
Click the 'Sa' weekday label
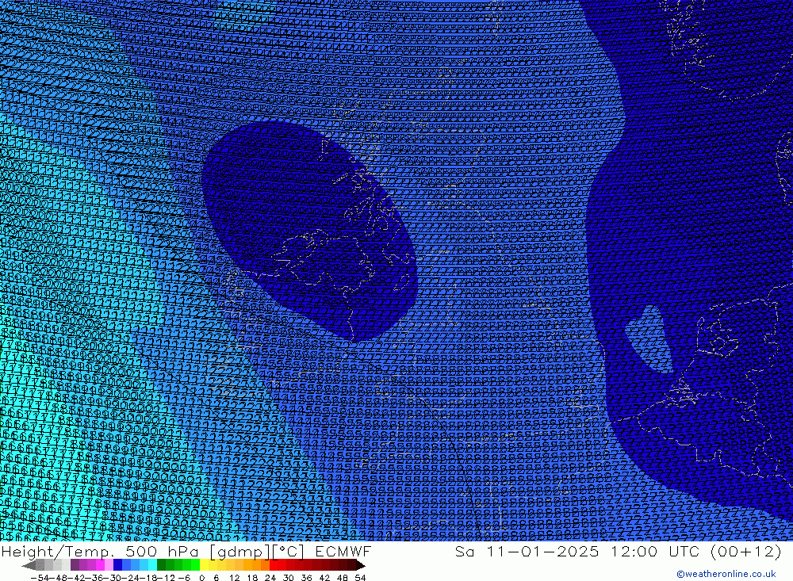pos(465,551)
